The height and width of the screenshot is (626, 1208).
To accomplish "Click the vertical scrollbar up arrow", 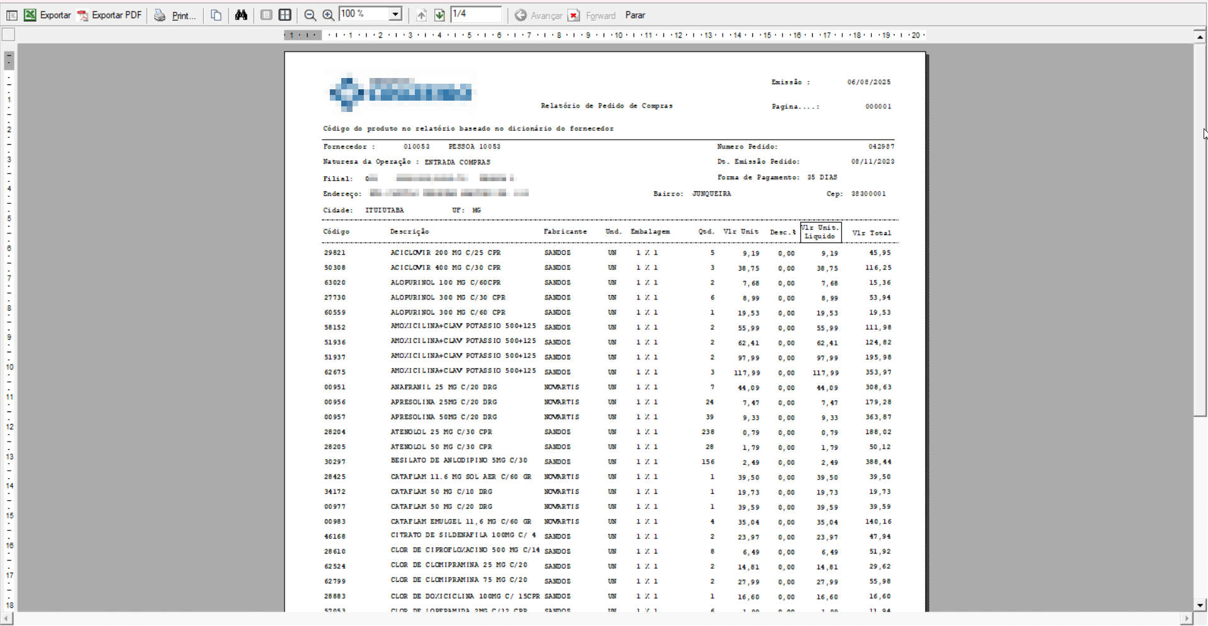I will (1200, 36).
